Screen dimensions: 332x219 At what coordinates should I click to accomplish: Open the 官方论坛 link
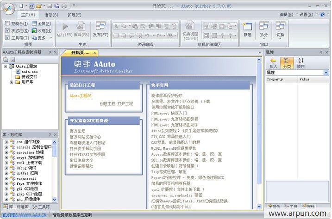coord(77,131)
